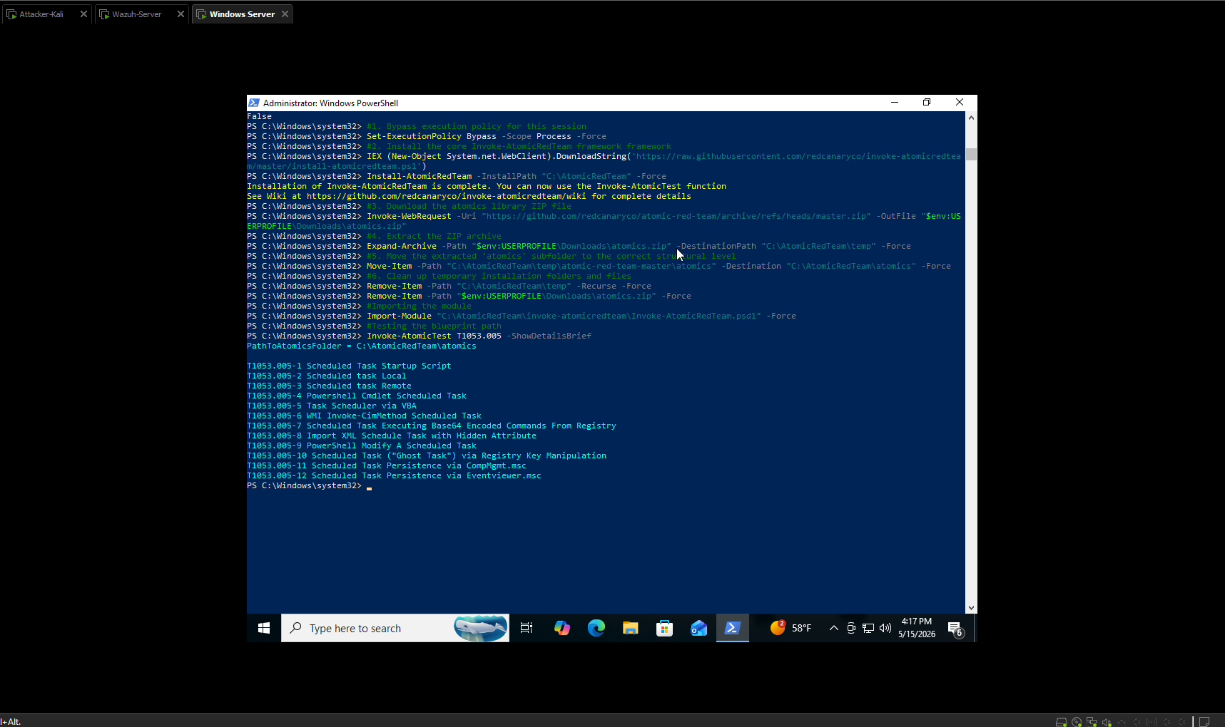The width and height of the screenshot is (1225, 727).
Task: Click the Expand-Archive command line
Action: [639, 246]
